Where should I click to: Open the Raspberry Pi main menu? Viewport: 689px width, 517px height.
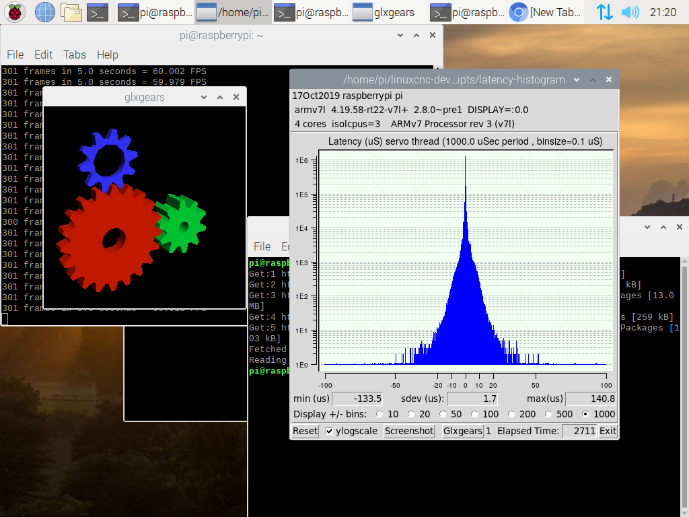(15, 12)
